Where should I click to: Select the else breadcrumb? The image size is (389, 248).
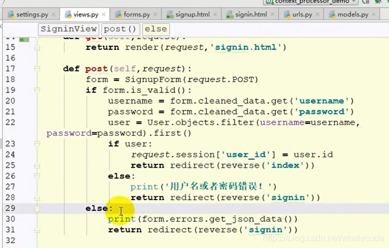[156, 29]
